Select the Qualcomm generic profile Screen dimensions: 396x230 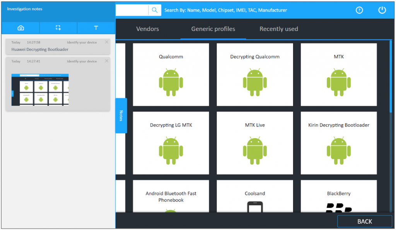(171, 74)
